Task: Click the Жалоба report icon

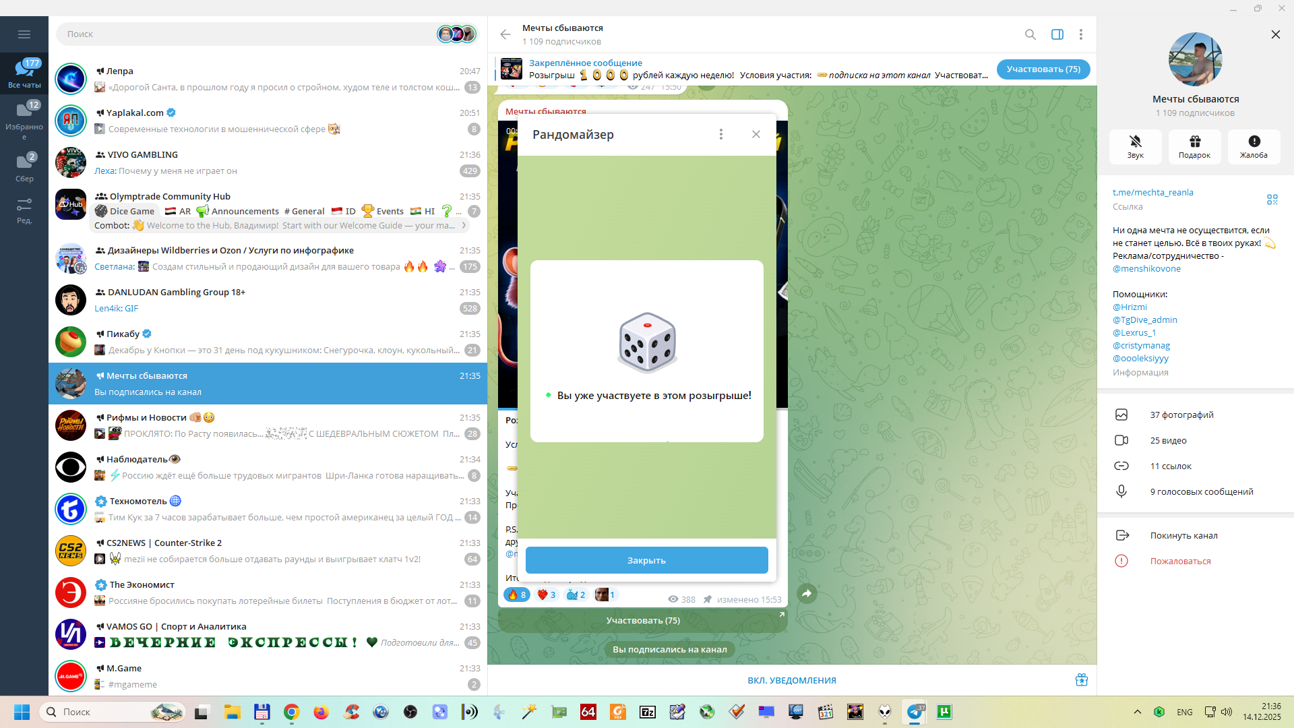Action: tap(1254, 146)
